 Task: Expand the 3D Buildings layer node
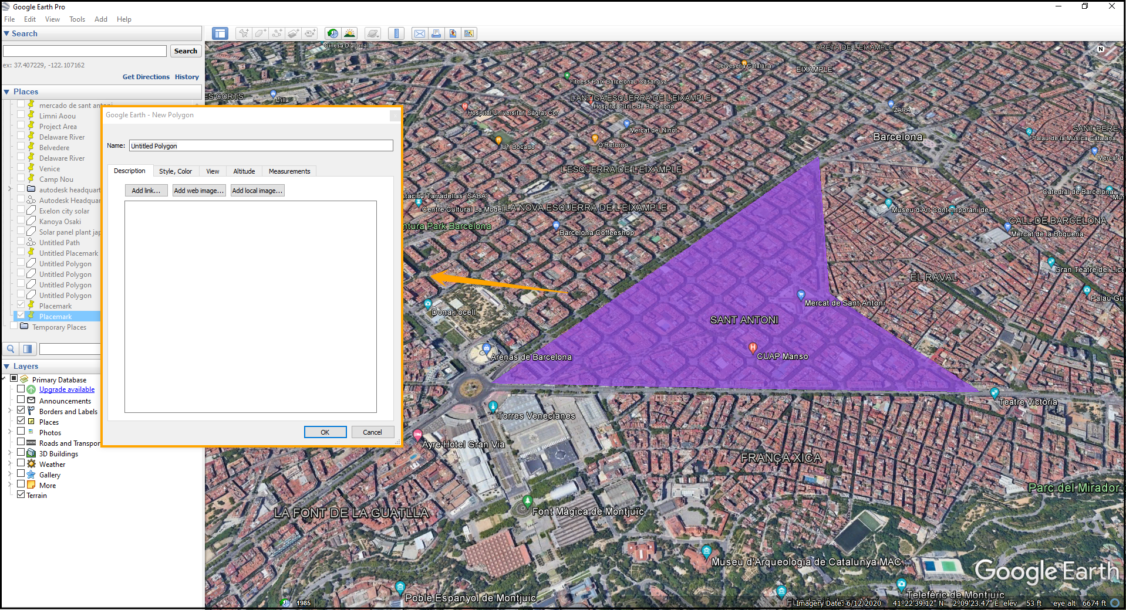click(10, 453)
